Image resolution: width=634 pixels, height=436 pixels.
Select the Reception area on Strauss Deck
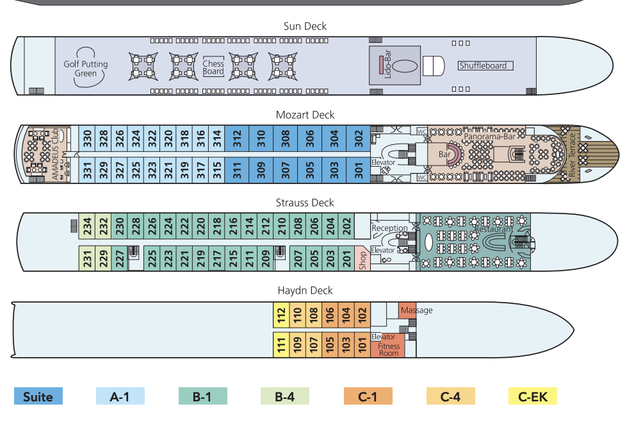click(390, 228)
